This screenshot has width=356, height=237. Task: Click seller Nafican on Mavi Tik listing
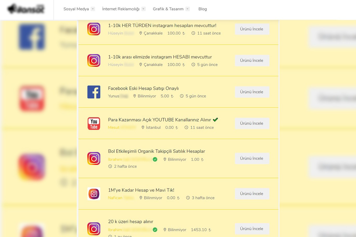tap(121, 198)
